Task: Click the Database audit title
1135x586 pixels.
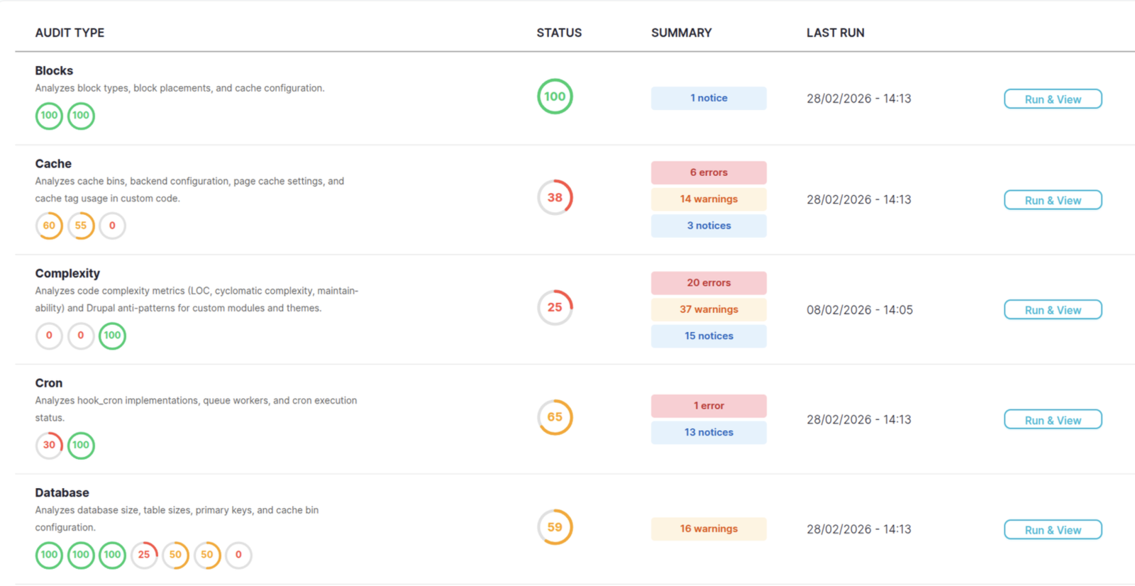Action: pos(62,493)
